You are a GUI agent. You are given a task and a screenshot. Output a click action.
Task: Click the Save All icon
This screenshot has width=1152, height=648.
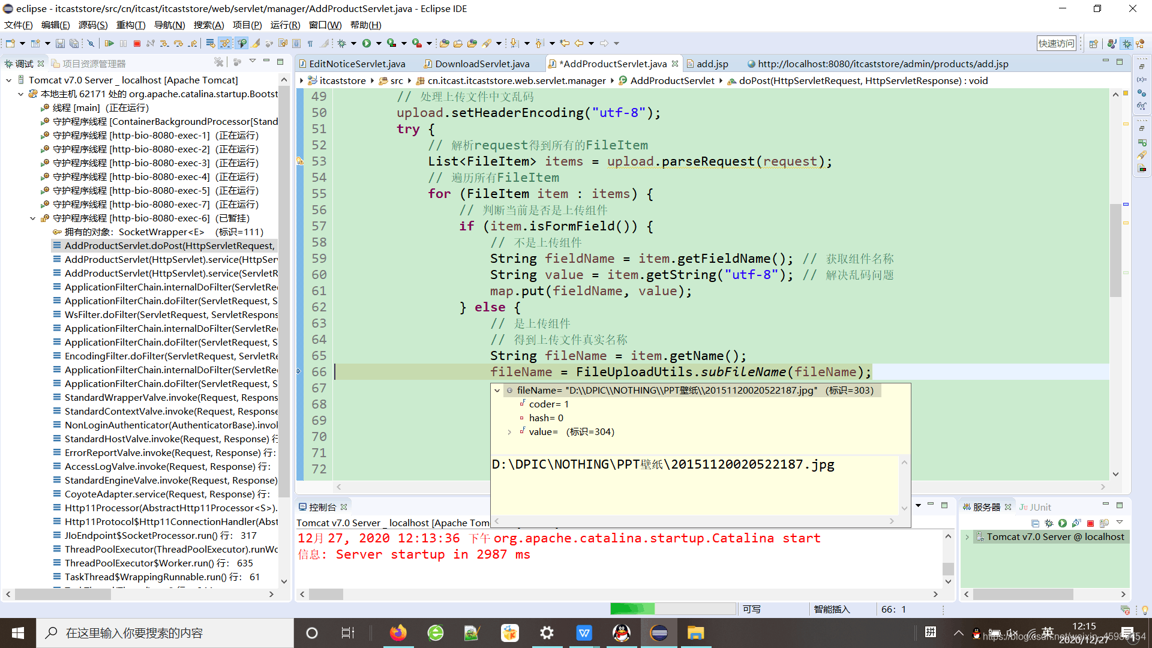pos(74,43)
